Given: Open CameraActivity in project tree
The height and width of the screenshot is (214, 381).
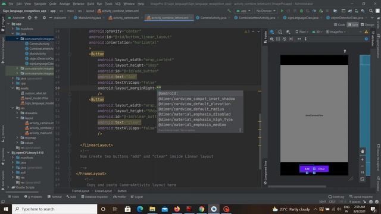Looking at the screenshot, I should pyautogui.click(x=39, y=44).
